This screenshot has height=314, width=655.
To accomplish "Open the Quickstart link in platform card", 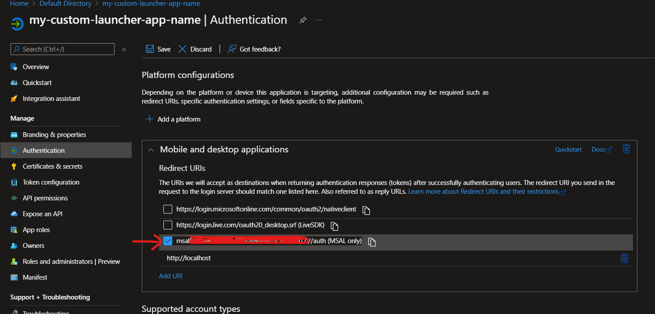I will [x=568, y=150].
